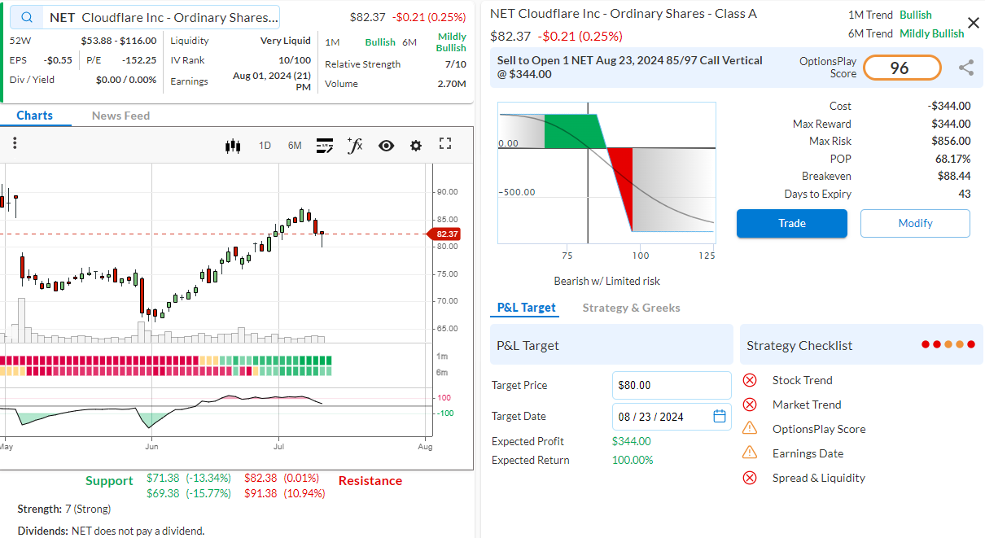
Task: Click the Earnings Date warning triangle icon
Action: (750, 453)
